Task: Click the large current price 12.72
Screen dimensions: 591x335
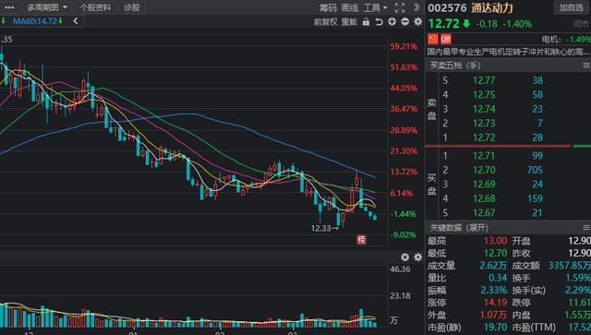Action: coord(443,24)
